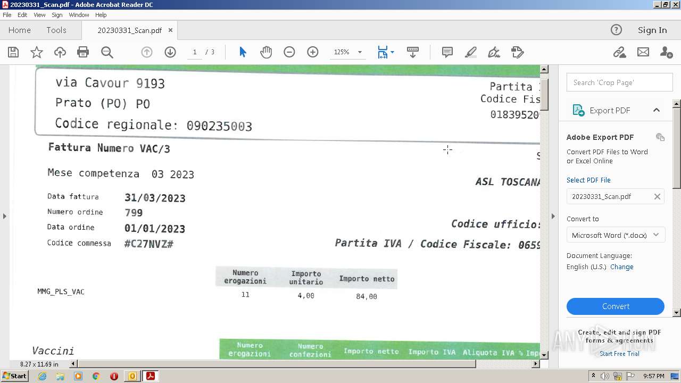The width and height of the screenshot is (681, 383).
Task: Click the Acrobat Reader taskbar button
Action: coord(151,376)
